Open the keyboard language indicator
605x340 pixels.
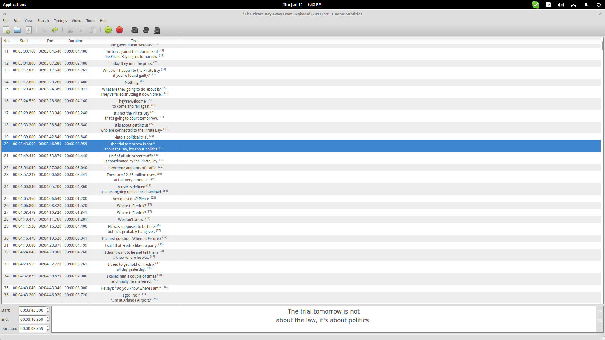click(548, 5)
